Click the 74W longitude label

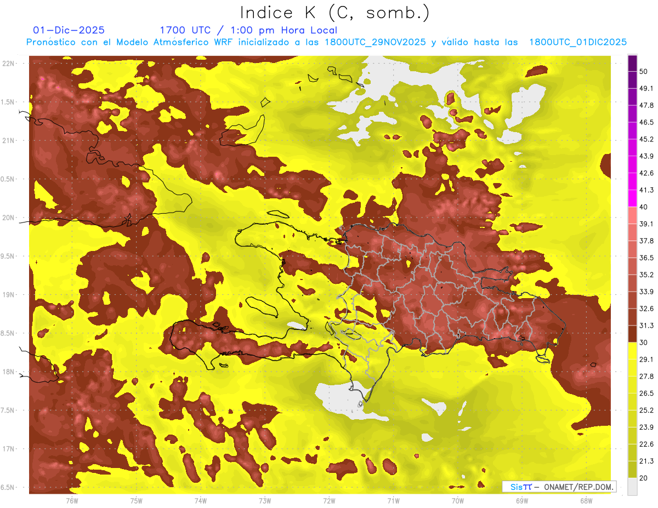(x=200, y=501)
